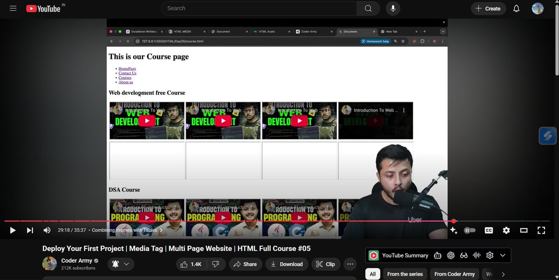Dislike the video
Image resolution: width=559 pixels, height=280 pixels.
click(x=215, y=264)
